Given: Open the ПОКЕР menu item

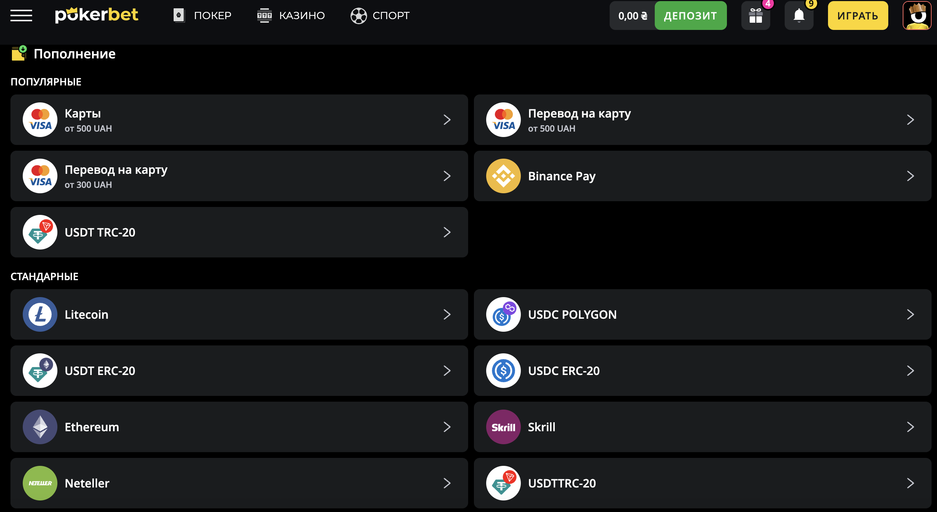Looking at the screenshot, I should click(202, 15).
